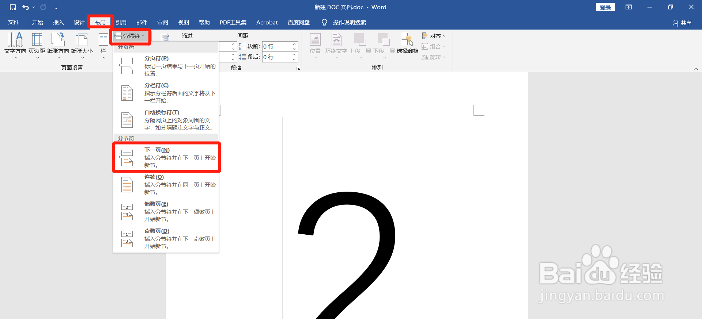Open the 文字方向 text direction tool
This screenshot has width=702, height=319.
[x=15, y=45]
